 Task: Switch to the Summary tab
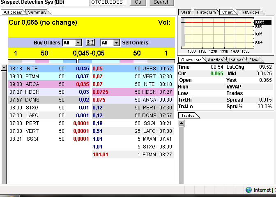(37, 12)
